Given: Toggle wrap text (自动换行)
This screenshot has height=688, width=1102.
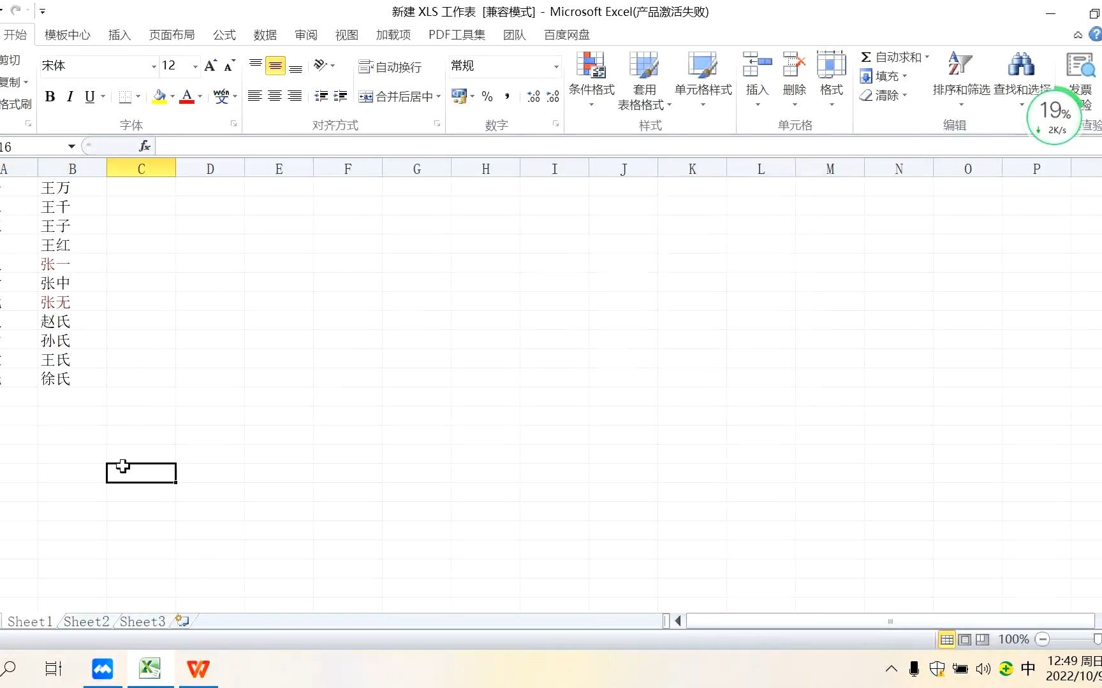Looking at the screenshot, I should (390, 67).
